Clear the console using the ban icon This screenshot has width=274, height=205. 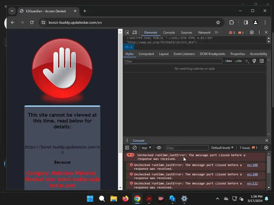135,148
